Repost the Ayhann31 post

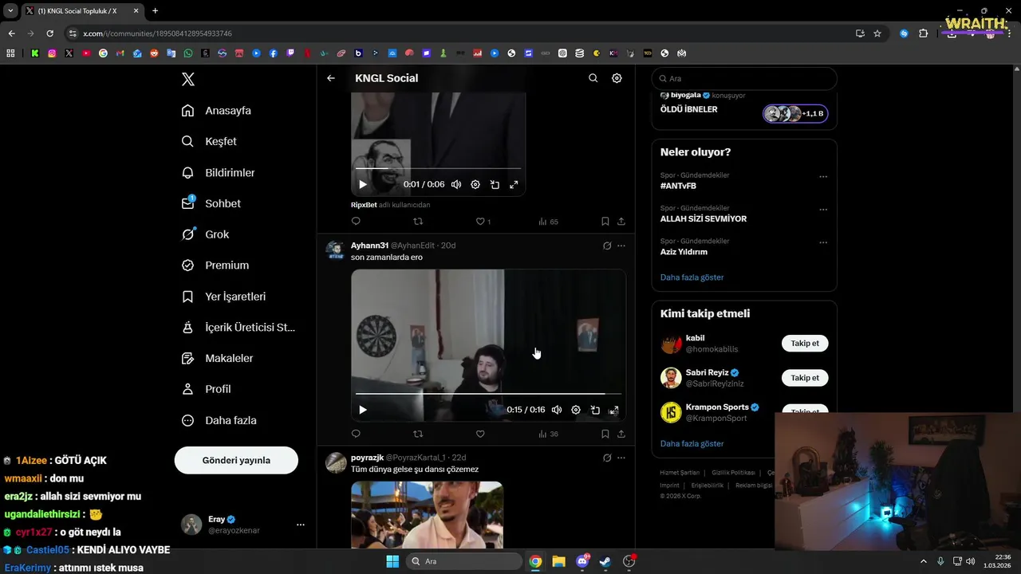[418, 434]
